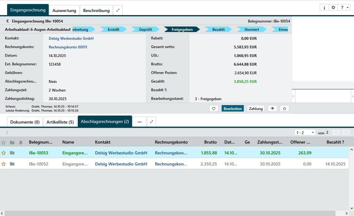The image size is (354, 216).
Task: Click the star favorite button beside Zahlung
Action: point(284,108)
